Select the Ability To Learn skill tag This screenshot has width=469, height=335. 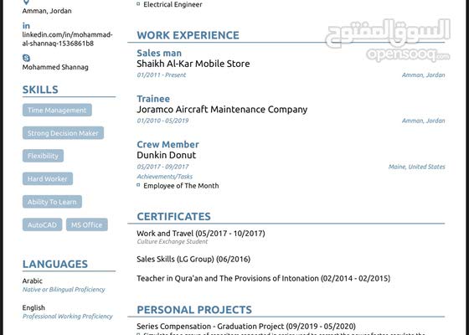pos(52,202)
